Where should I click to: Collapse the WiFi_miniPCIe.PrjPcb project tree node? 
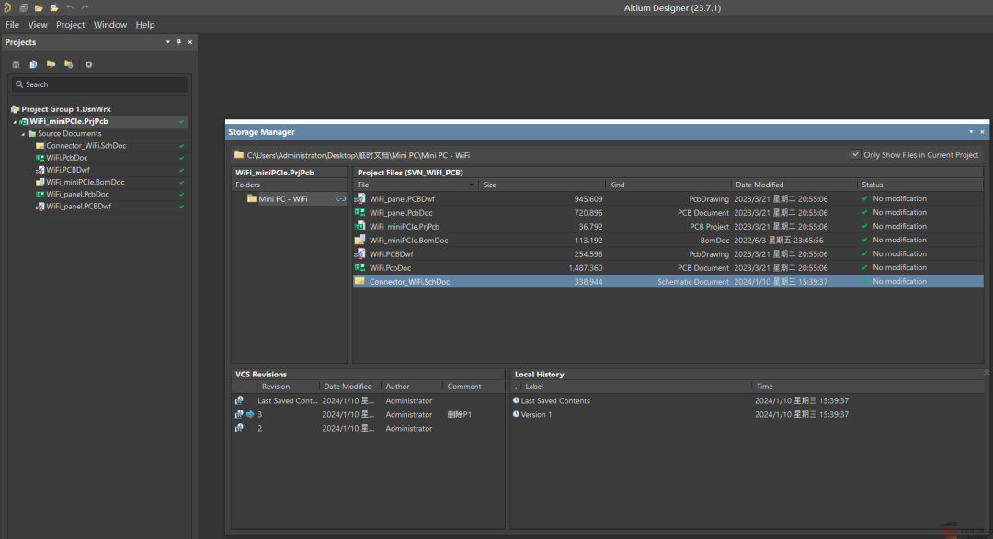pos(14,122)
